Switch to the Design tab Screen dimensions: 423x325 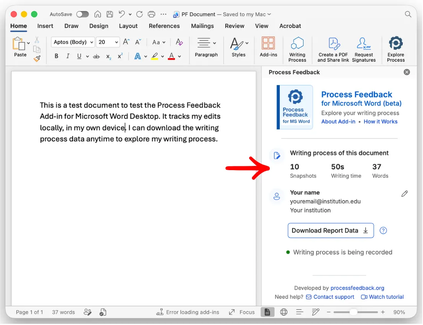pos(99,26)
